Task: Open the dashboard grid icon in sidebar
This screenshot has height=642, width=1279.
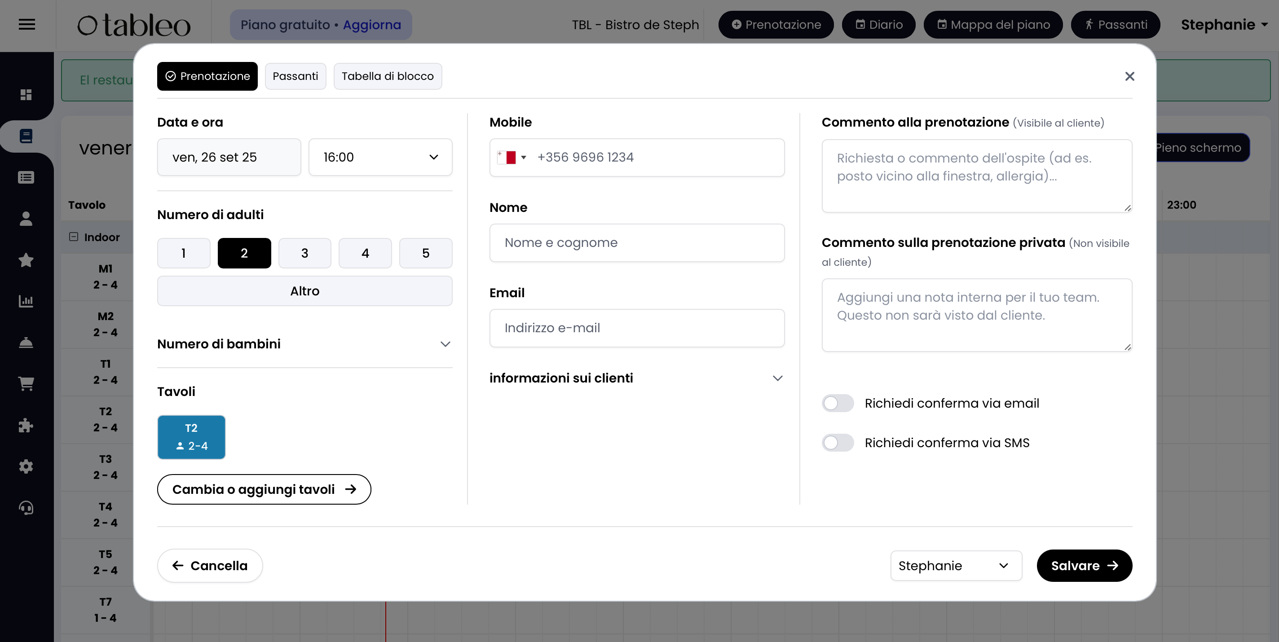Action: point(26,94)
